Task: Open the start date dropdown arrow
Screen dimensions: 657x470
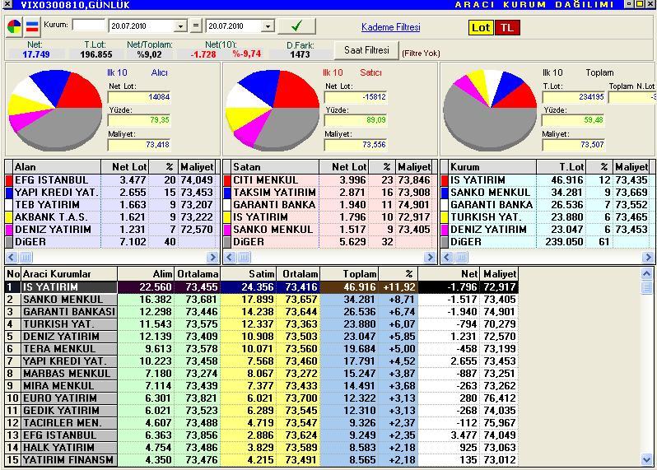Action: coord(180,26)
